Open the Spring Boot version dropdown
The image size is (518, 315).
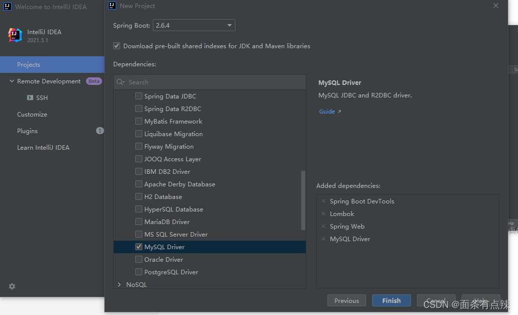pos(194,26)
